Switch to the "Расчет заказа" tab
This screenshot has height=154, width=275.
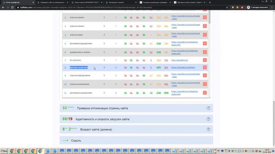pyautogui.click(x=87, y=3)
